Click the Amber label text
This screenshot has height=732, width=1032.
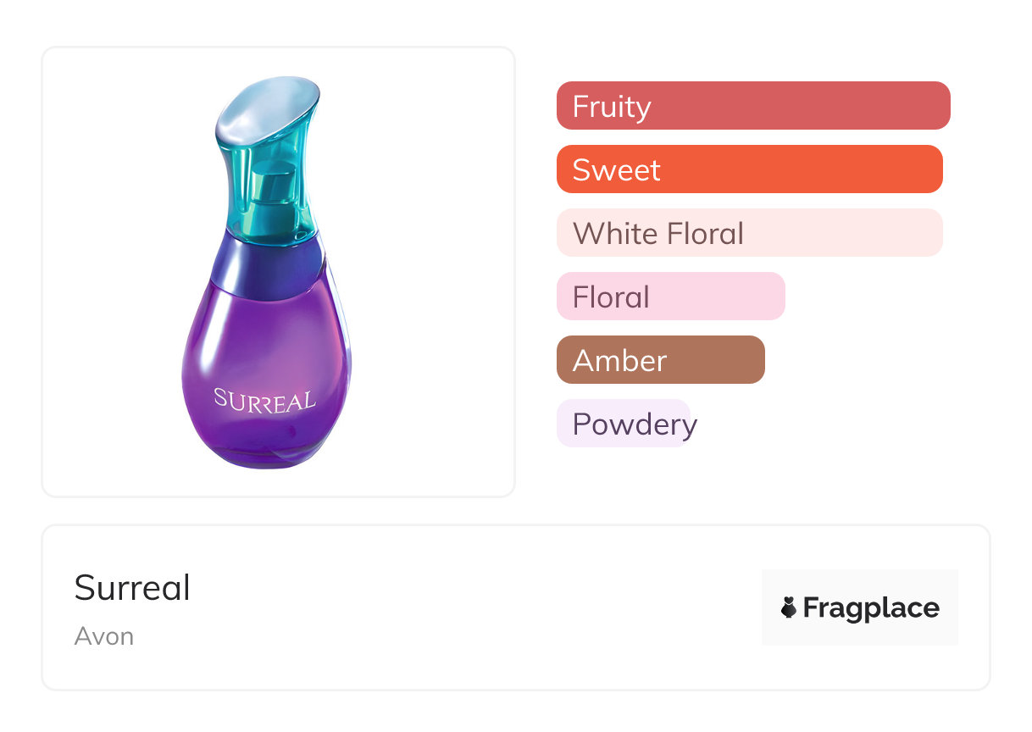[619, 361]
